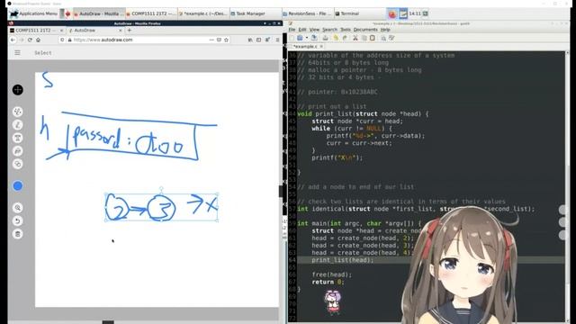576x324 pixels.
Task: Print the document from gedit toolbar
Action: (325, 38)
